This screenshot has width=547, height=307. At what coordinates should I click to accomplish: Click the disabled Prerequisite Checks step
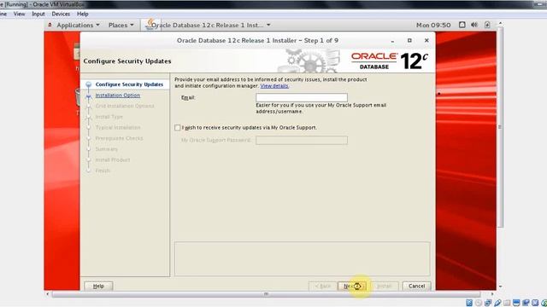tap(119, 138)
